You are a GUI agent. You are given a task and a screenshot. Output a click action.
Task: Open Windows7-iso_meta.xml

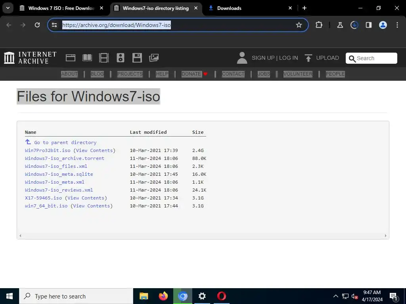[54, 182]
